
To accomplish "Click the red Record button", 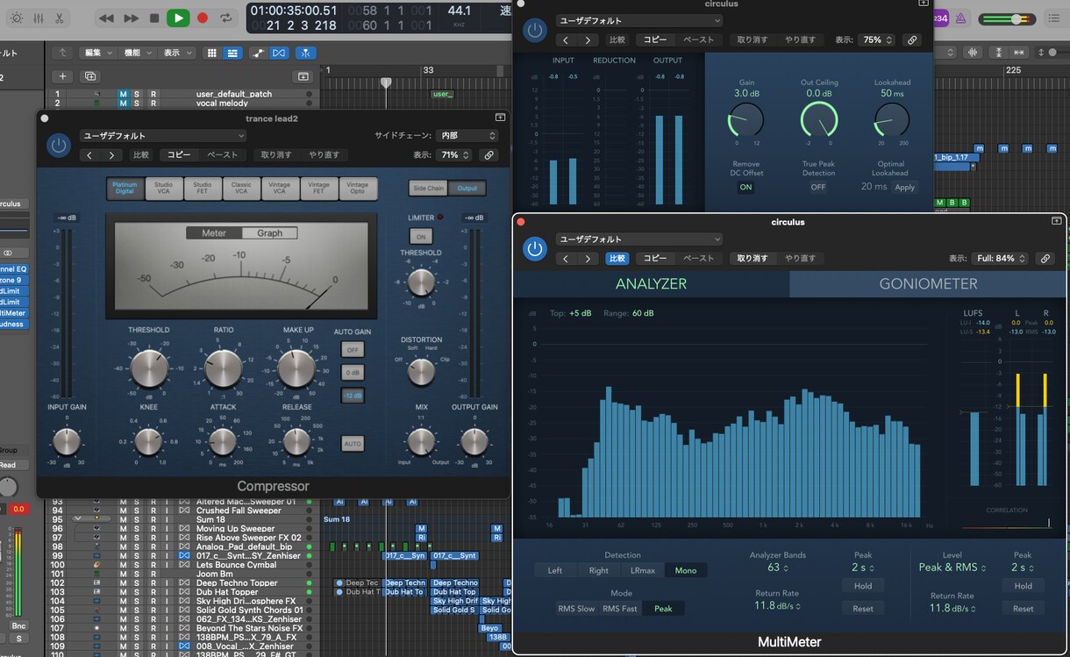I will tap(203, 18).
